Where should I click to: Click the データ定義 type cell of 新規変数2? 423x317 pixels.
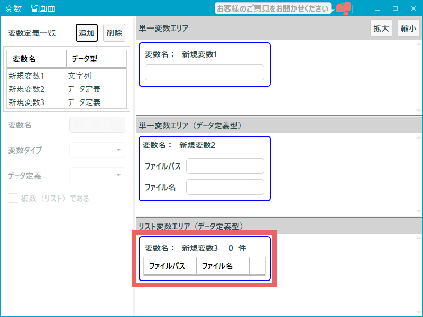click(84, 89)
